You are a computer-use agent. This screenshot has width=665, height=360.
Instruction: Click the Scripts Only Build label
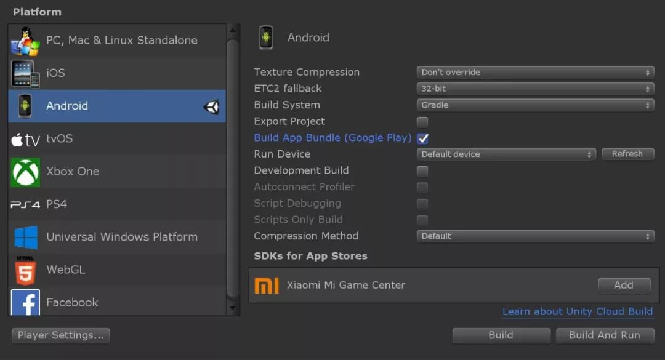[x=299, y=220]
